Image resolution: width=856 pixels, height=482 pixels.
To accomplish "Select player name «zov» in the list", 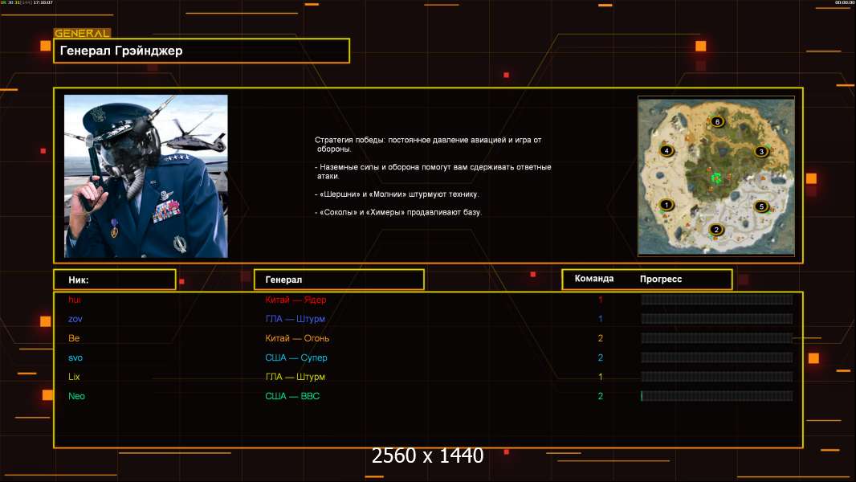I will click(75, 319).
